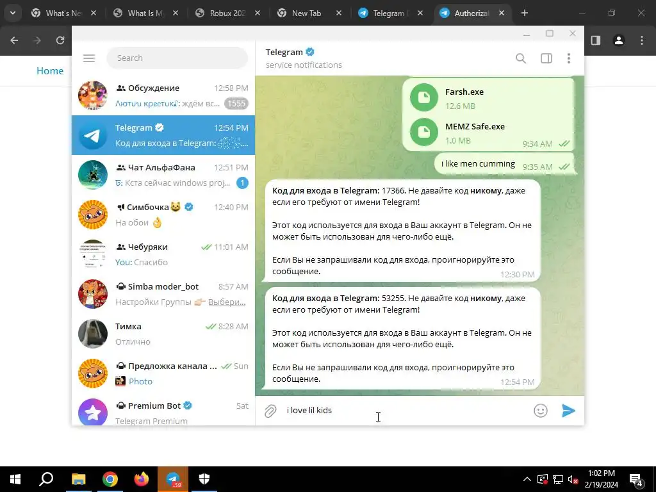Open the Обсуждение group chat

(x=163, y=95)
